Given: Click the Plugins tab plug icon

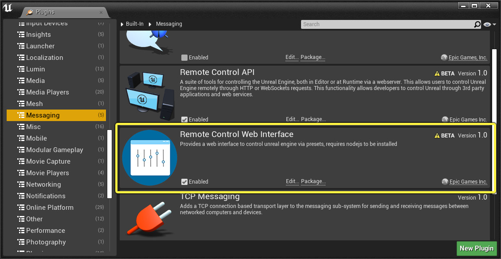Looking at the screenshot, I should (30, 12).
